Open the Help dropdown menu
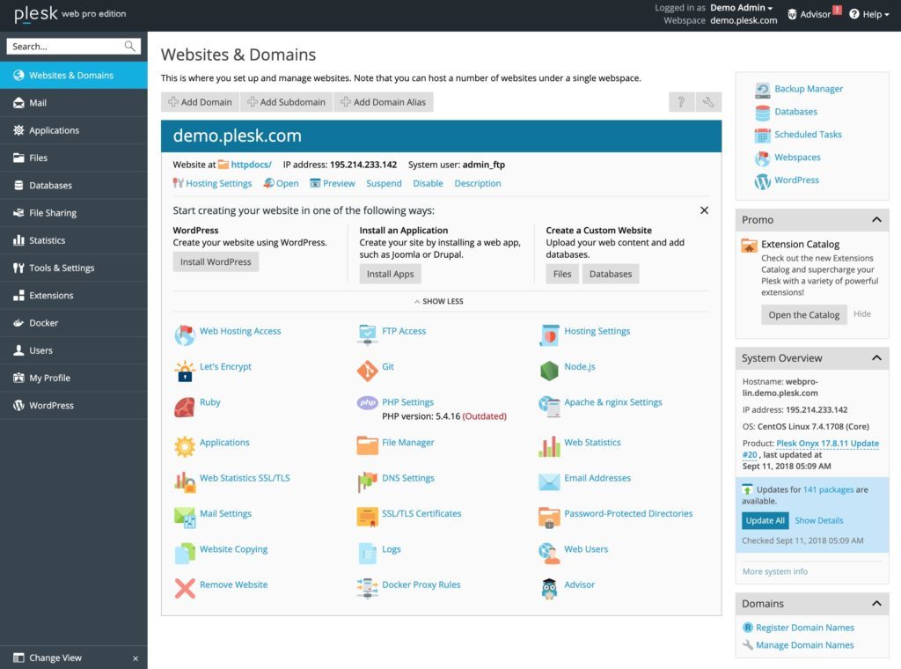 pos(868,14)
